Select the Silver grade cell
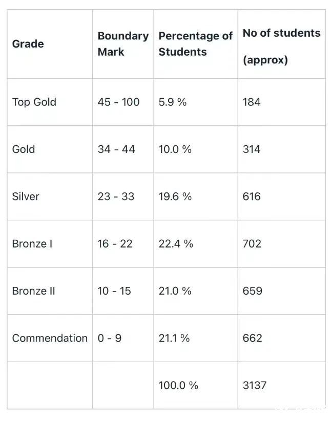The width and height of the screenshot is (331, 425). (x=26, y=196)
